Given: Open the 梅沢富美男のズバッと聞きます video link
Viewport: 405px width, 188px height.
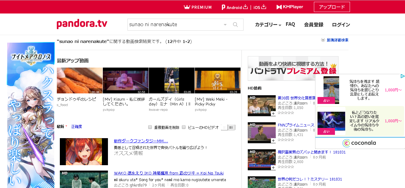Looking at the screenshot, I should [311, 152].
